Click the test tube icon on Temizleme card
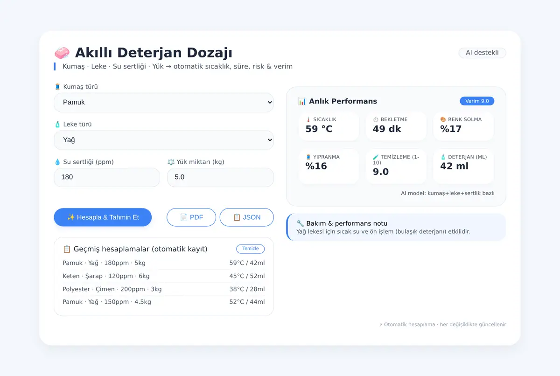Viewport: 560px width, 376px height. [376, 157]
